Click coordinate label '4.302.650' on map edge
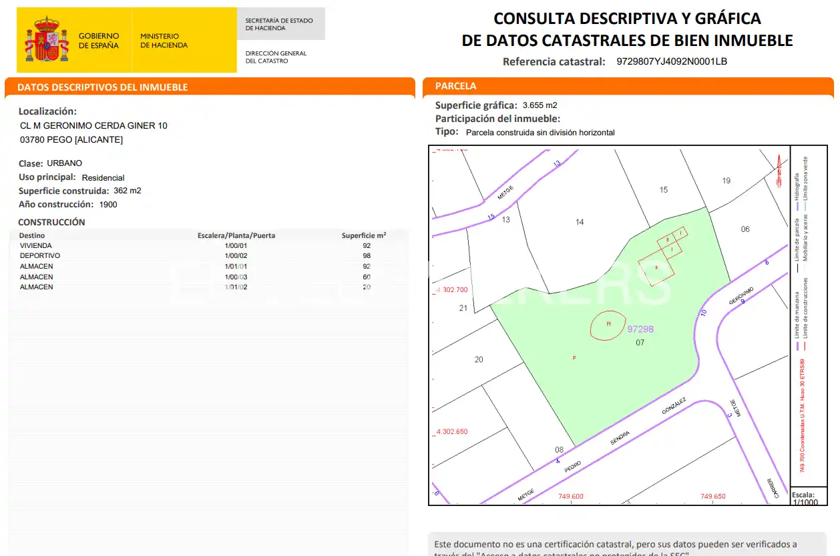840x556 pixels. pyautogui.click(x=451, y=431)
